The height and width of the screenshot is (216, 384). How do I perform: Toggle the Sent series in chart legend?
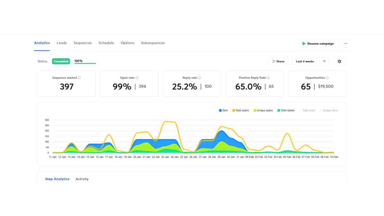[x=223, y=111]
